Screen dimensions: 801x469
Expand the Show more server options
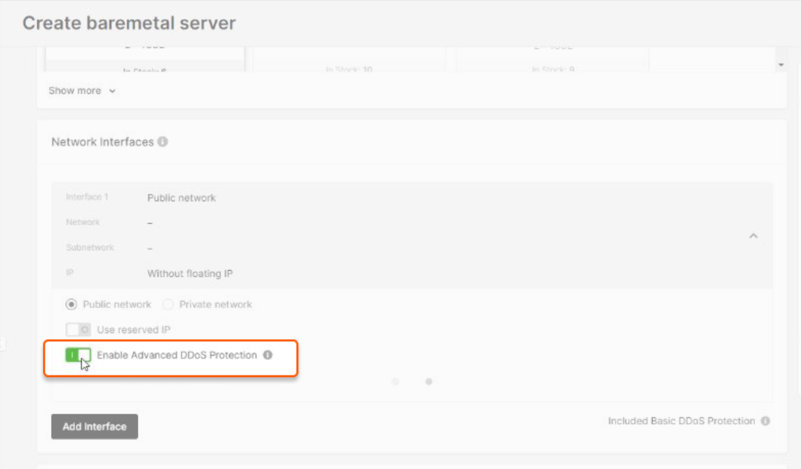[82, 91]
